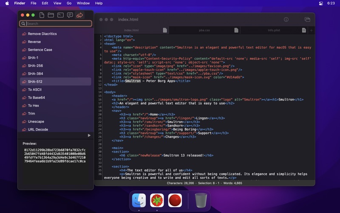Click the arrow icon beside Trim
340x213 pixels.
24,114
